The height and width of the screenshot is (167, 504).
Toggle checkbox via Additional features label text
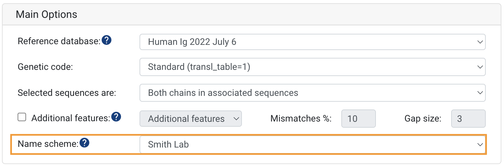tap(71, 118)
